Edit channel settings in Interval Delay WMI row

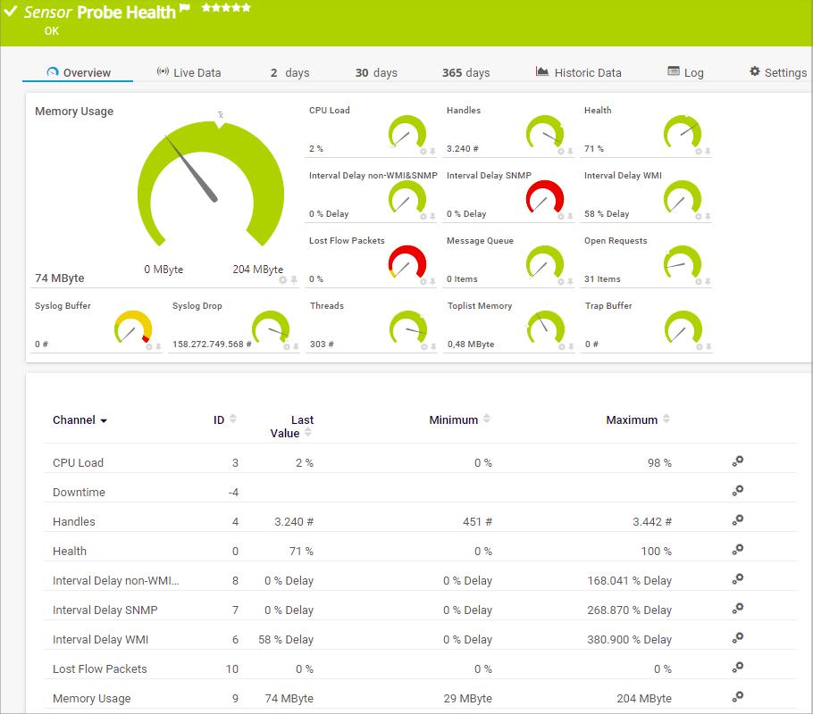738,638
